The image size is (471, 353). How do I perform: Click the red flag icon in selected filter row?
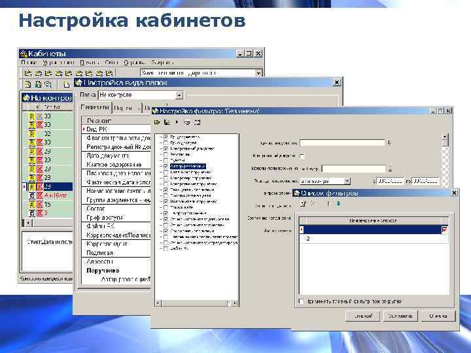tap(445, 229)
